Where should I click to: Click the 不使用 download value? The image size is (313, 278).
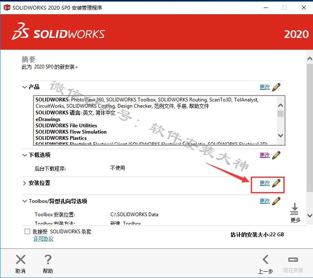(117, 168)
